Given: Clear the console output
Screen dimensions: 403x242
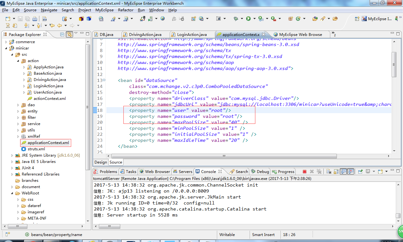Looking at the screenshot, I should tap(328, 171).
